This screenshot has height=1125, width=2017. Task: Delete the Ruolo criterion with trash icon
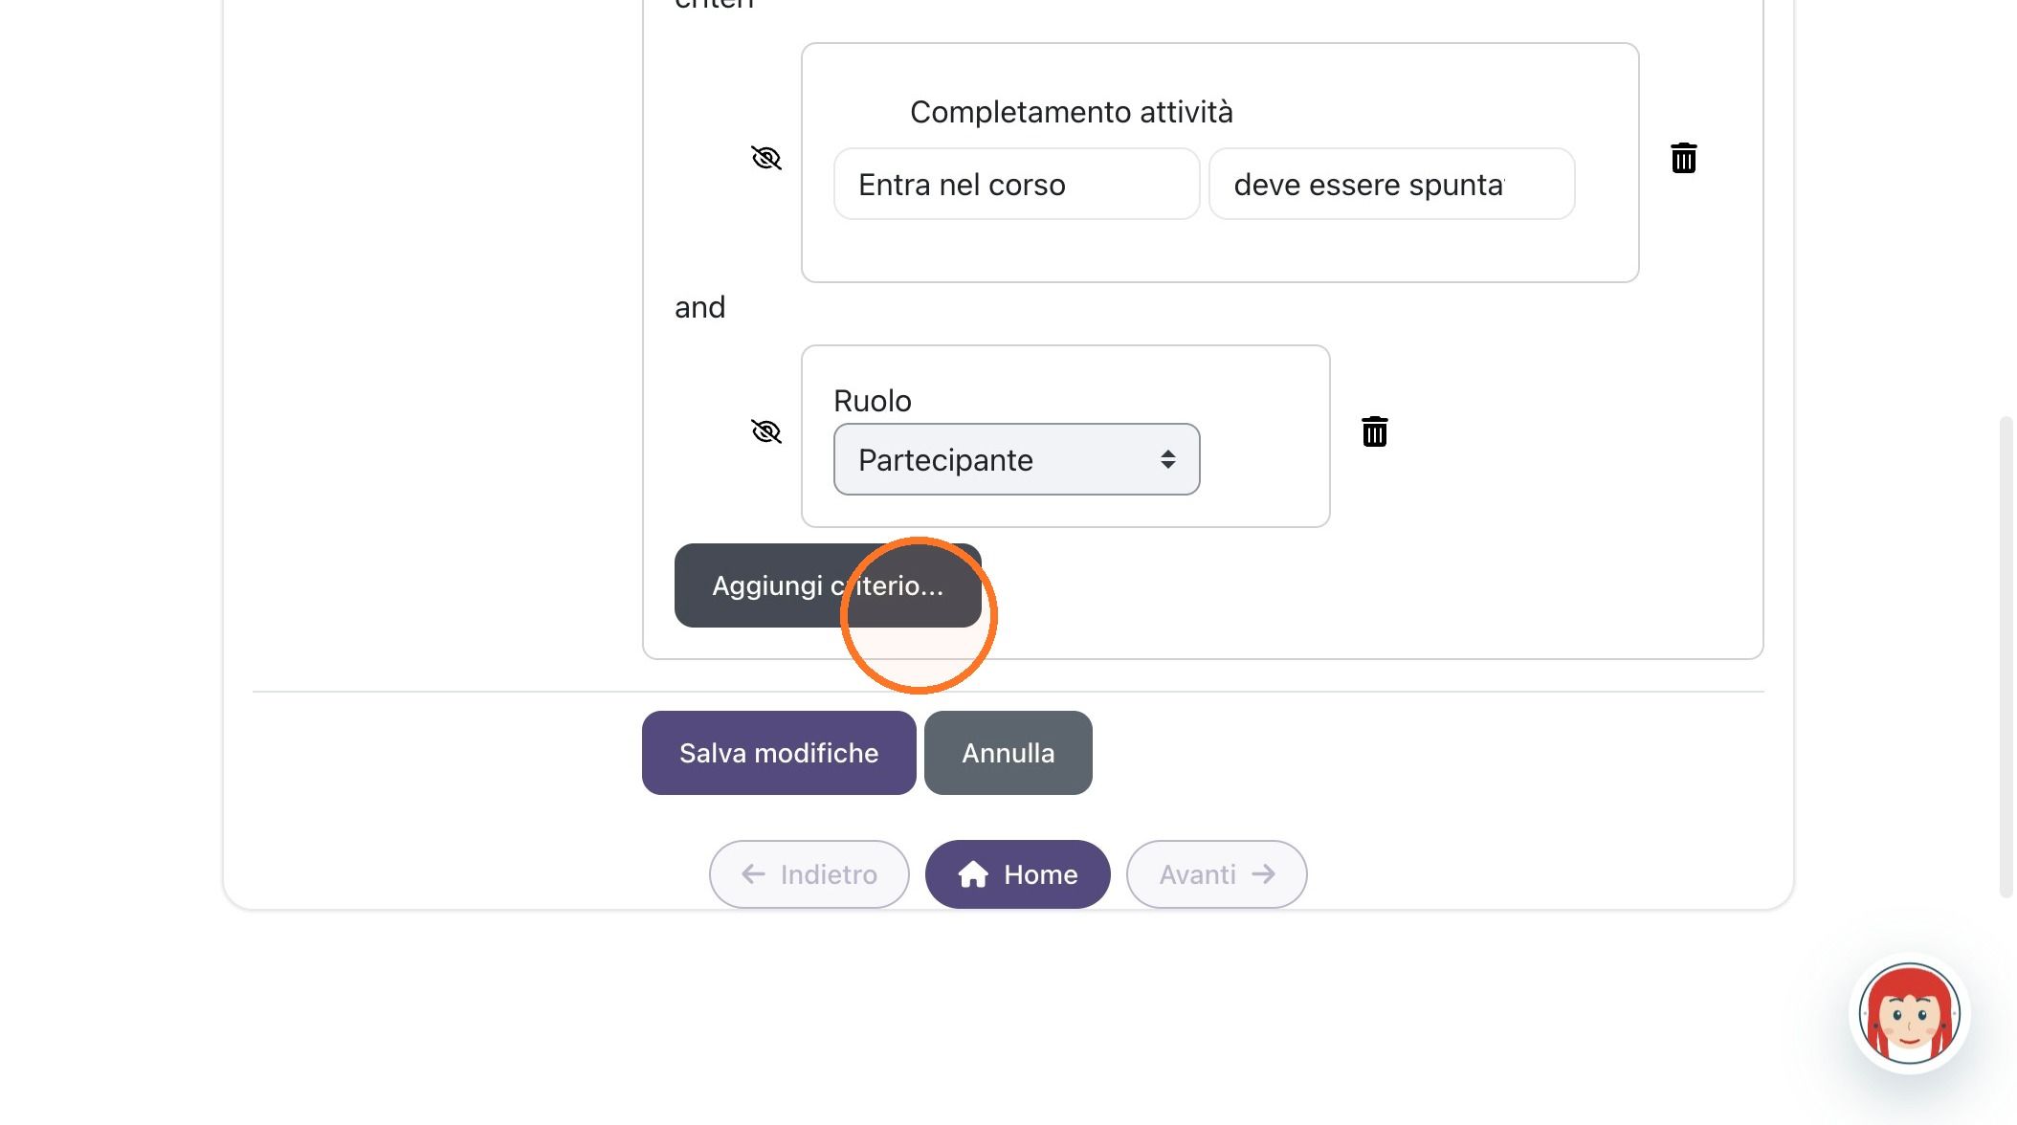click(1375, 431)
